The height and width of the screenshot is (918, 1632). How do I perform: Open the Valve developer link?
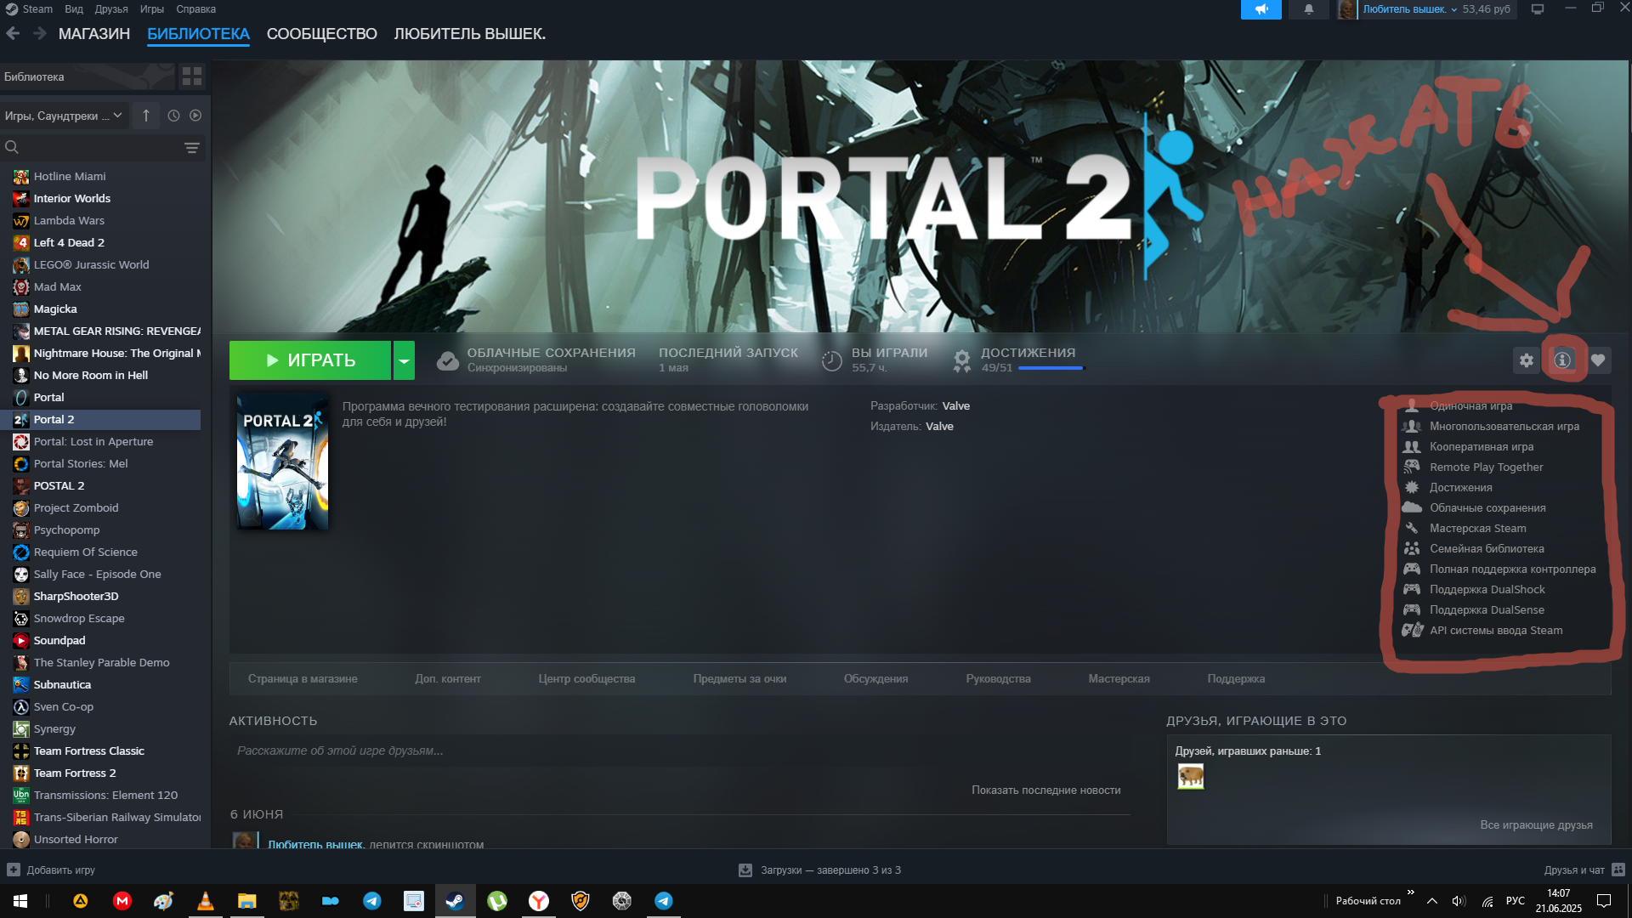956,406
